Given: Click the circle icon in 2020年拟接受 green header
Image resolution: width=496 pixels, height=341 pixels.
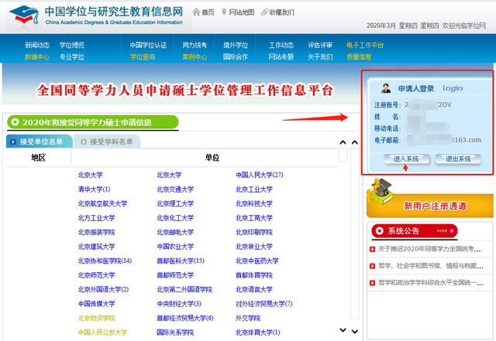Looking at the screenshot, I should tap(15, 122).
